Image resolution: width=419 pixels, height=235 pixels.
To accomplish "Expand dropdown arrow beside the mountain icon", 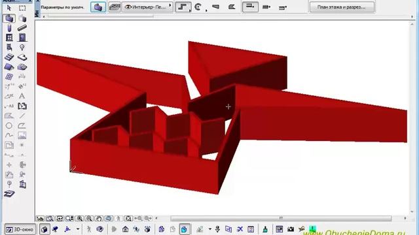I will coord(210,229).
